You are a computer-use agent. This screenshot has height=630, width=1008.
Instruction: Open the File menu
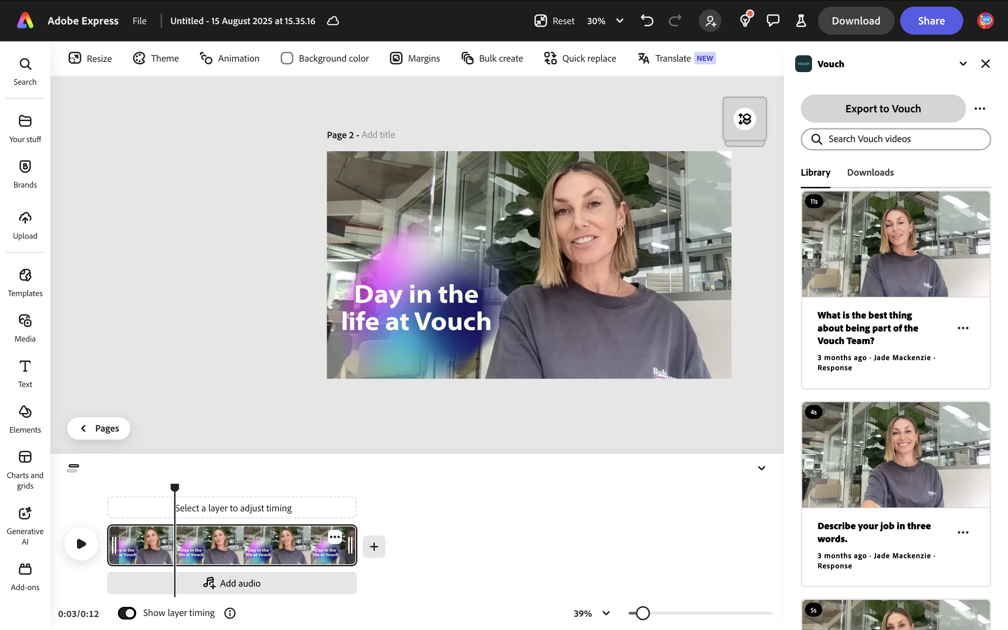140,21
